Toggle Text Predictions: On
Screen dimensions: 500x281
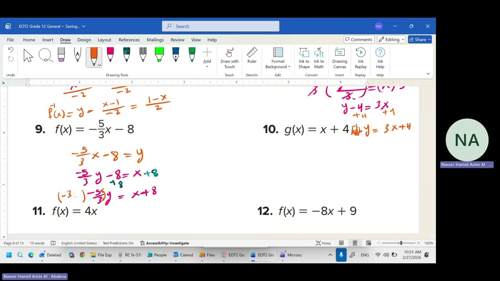[x=118, y=243]
